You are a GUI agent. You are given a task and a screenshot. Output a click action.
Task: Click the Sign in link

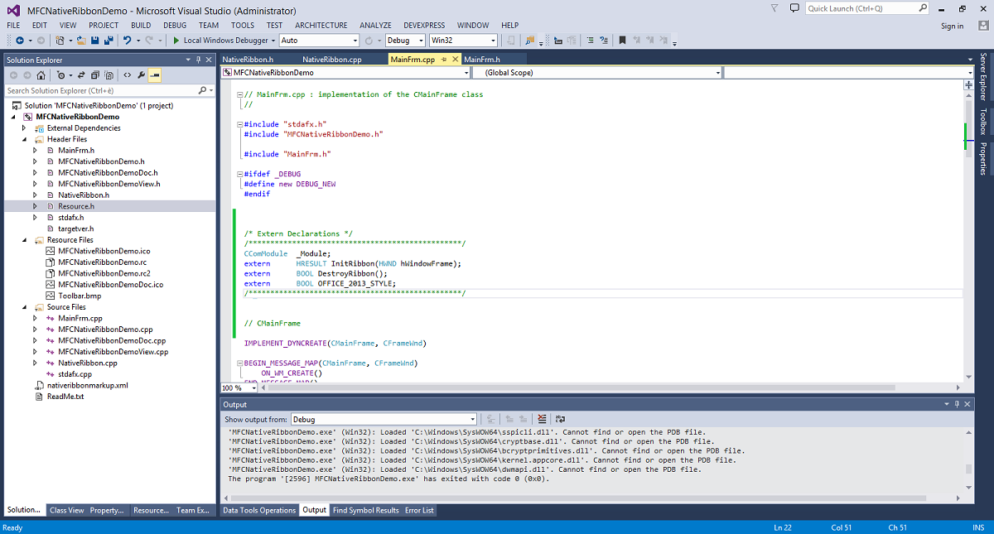[953, 26]
